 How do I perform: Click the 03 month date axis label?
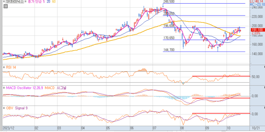[x=59, y=128]
